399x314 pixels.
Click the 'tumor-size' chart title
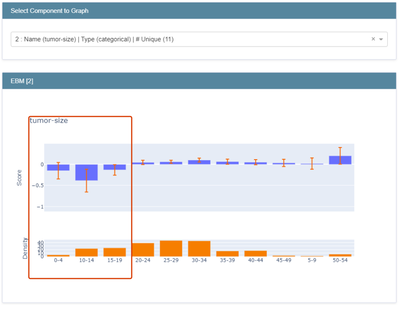click(48, 120)
